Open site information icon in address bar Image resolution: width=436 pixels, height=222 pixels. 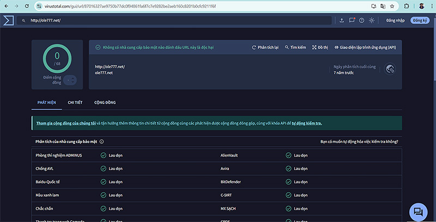39,6
